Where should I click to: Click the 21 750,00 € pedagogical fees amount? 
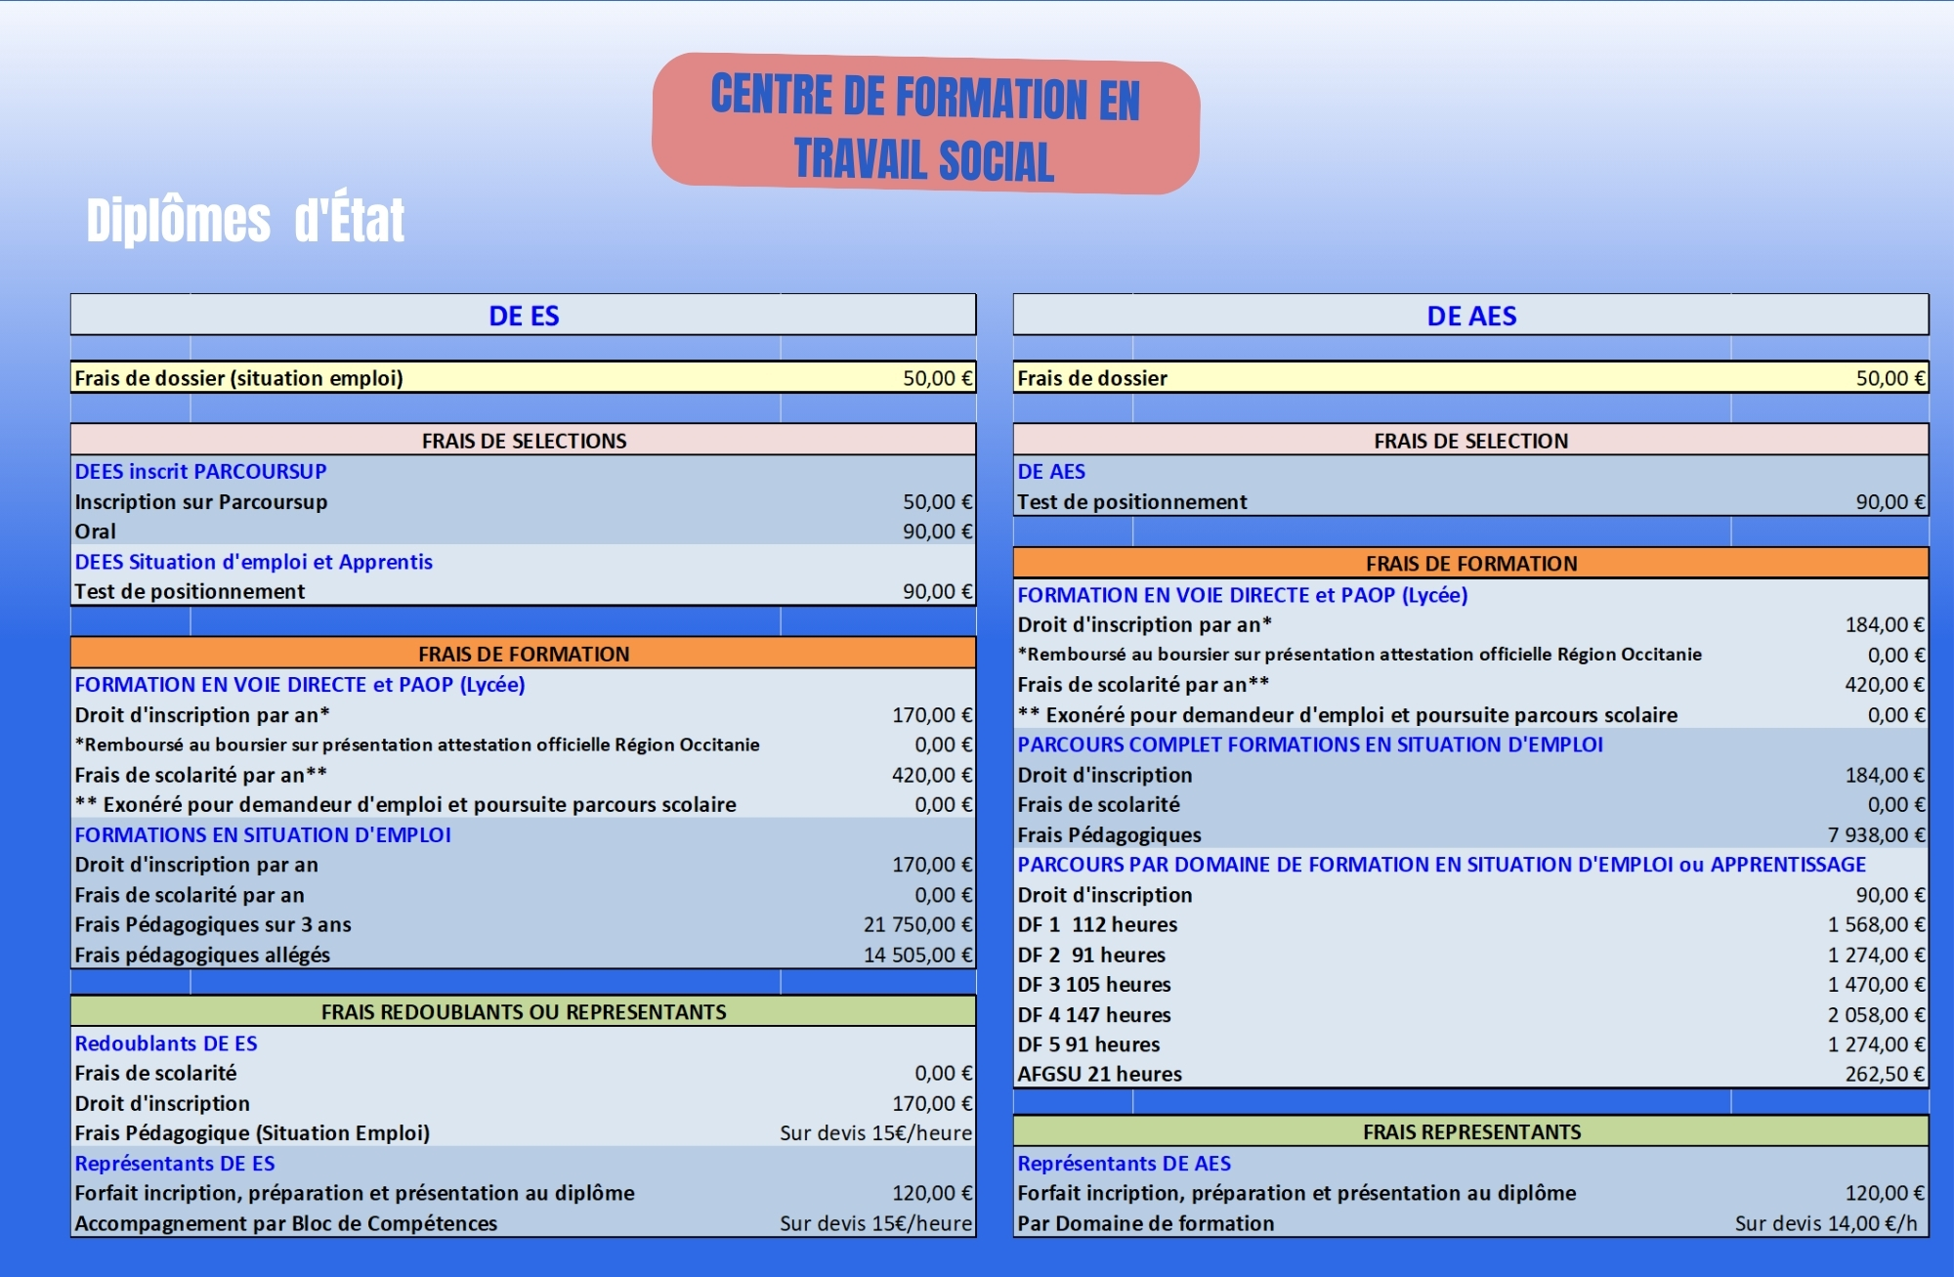coord(916,924)
